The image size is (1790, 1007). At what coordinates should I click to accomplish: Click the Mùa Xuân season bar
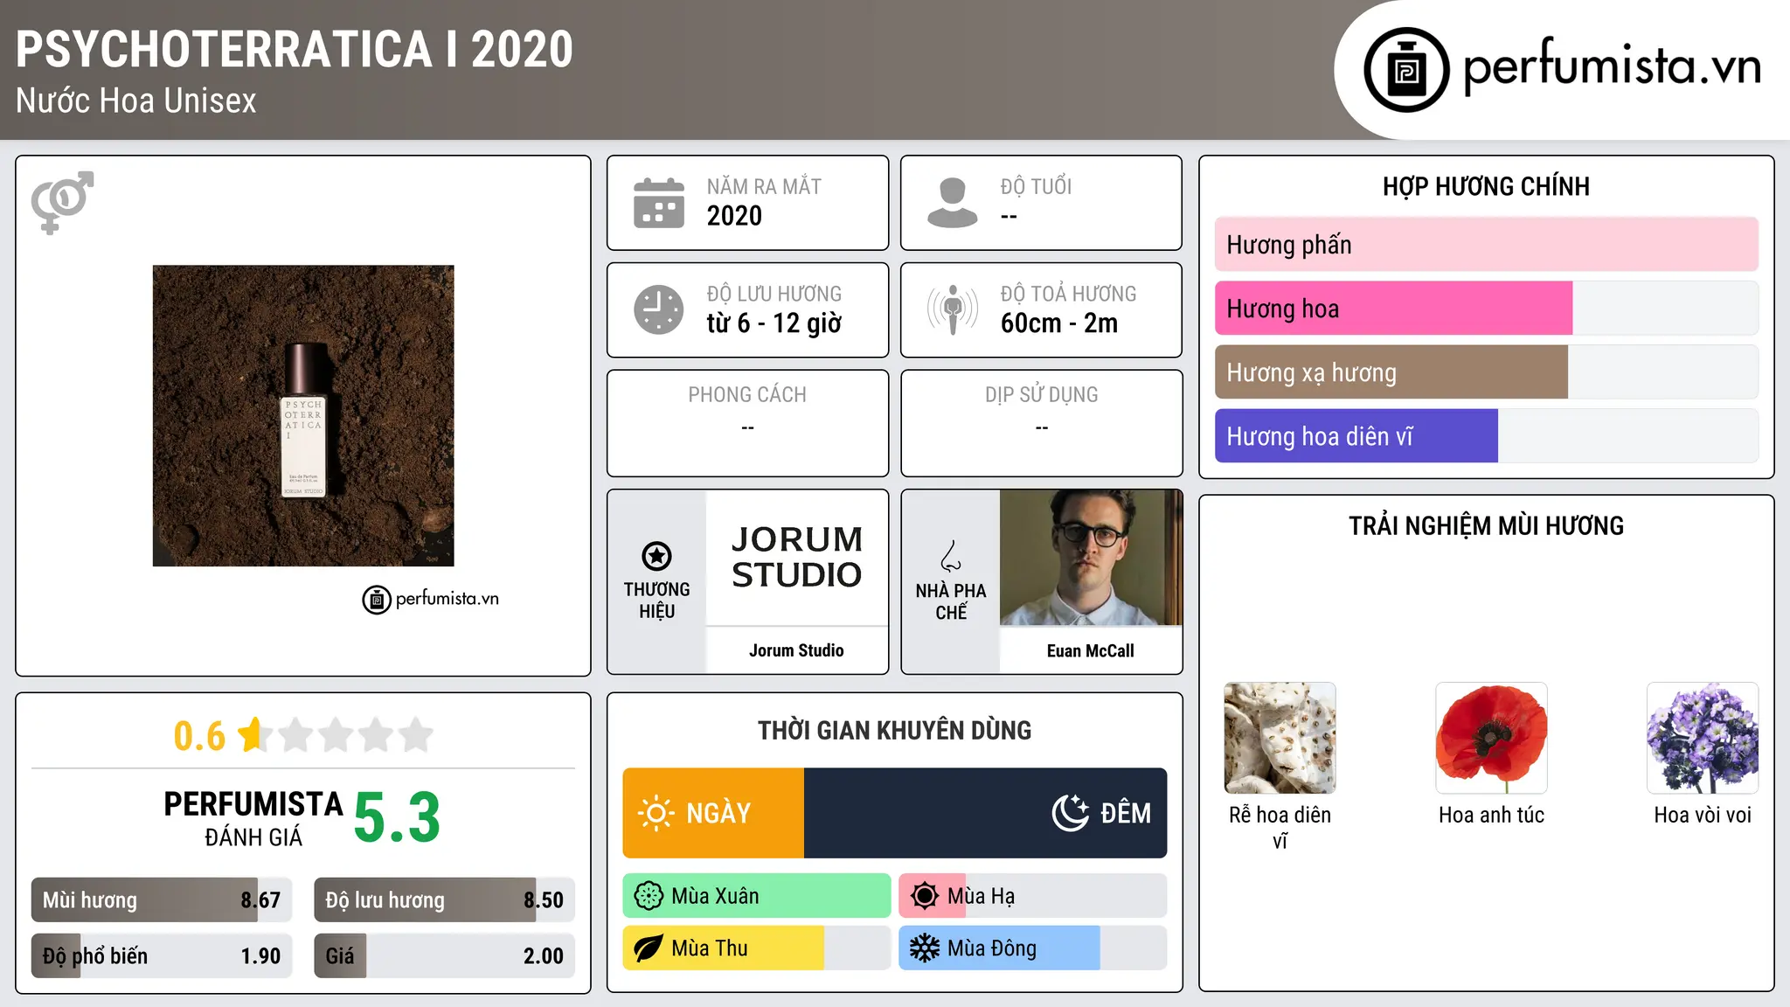pos(757,896)
